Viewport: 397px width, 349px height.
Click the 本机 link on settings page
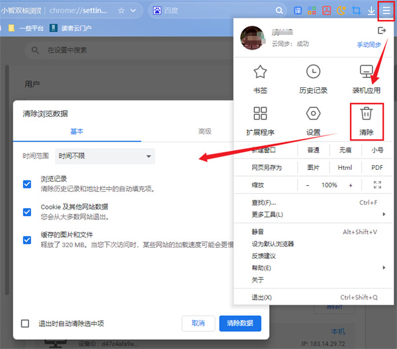338,332
